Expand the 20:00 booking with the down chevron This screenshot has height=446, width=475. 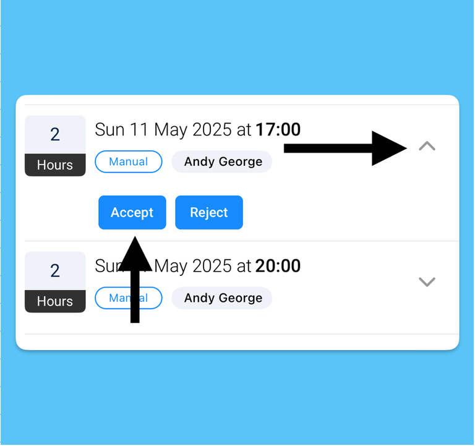point(427,282)
